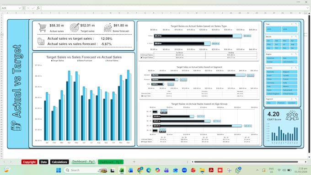Select Europe in the Region slicer
Viewport: 311px width, 175px height.
coord(273,62)
